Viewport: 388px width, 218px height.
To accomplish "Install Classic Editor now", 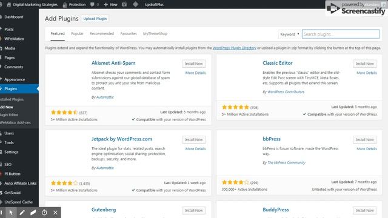I will click(365, 64).
